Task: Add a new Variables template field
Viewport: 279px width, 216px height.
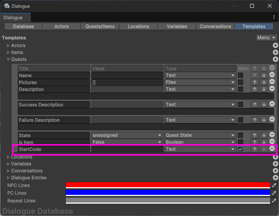Action: 275,164
